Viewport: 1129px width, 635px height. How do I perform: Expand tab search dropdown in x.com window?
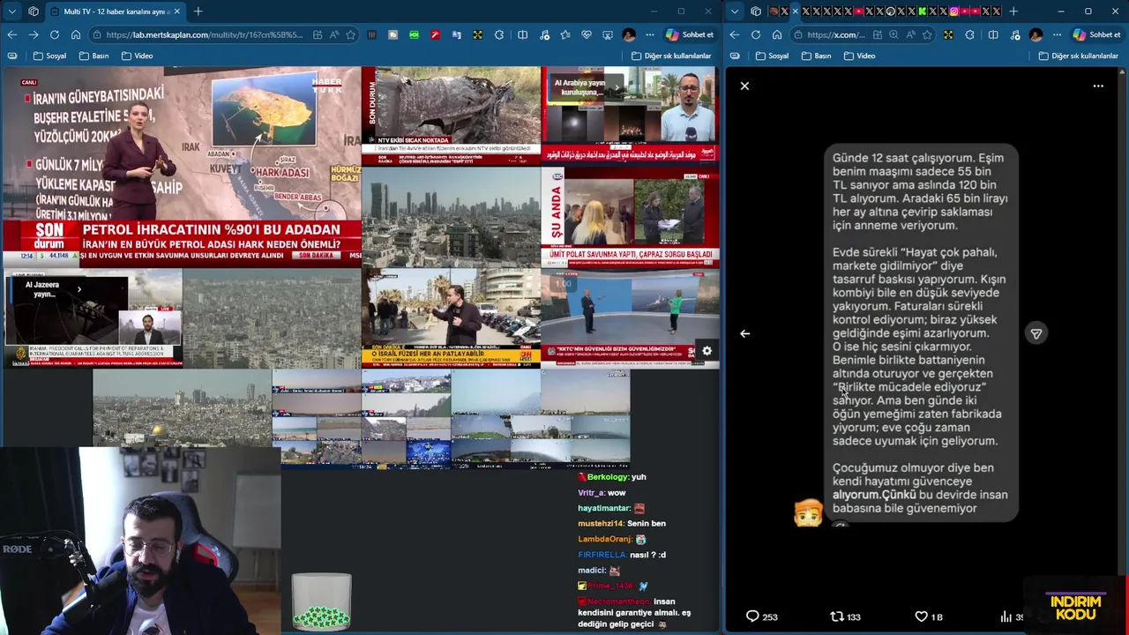(x=735, y=11)
